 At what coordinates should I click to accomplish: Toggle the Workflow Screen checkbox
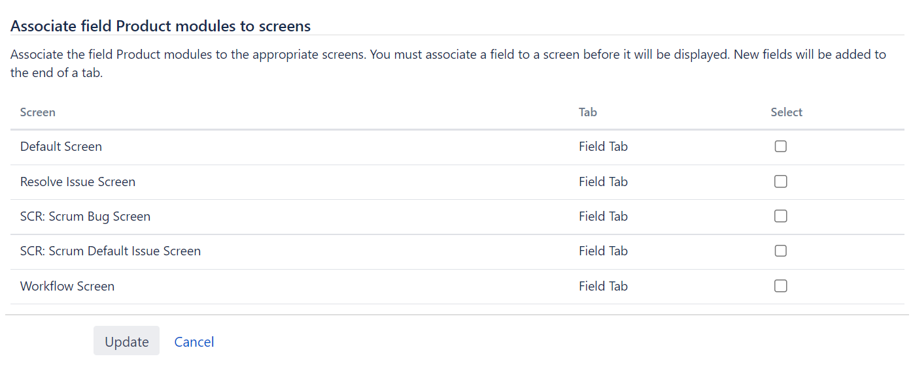(780, 286)
